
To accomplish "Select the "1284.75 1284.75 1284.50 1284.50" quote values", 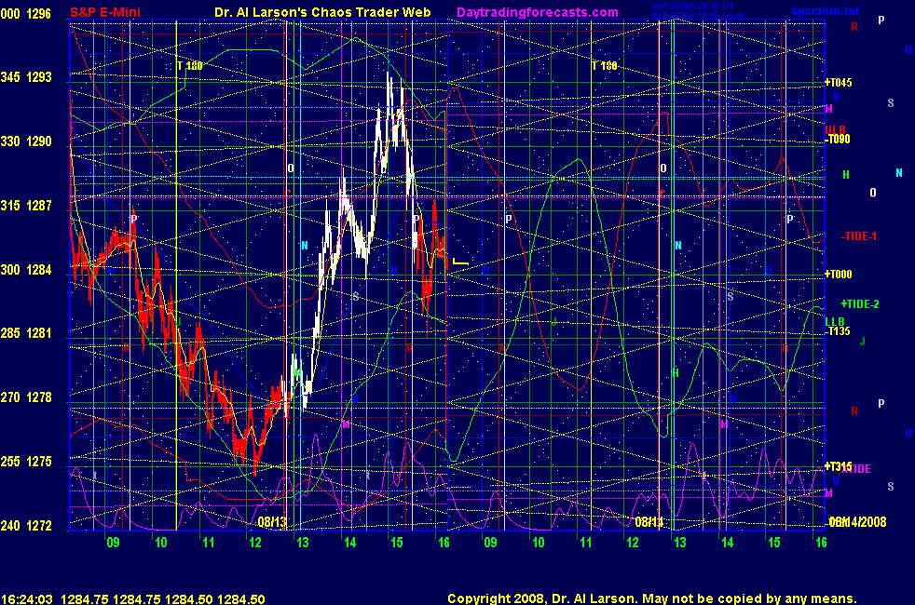I will pyautogui.click(x=163, y=598).
